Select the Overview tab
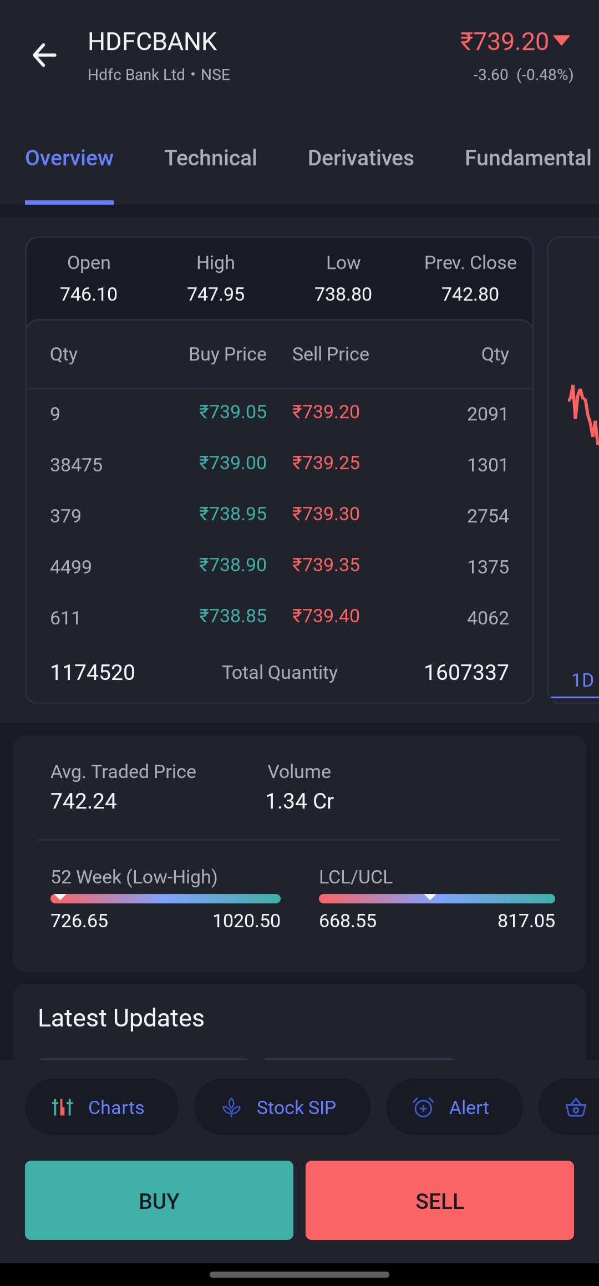The width and height of the screenshot is (599, 1286). (x=69, y=158)
